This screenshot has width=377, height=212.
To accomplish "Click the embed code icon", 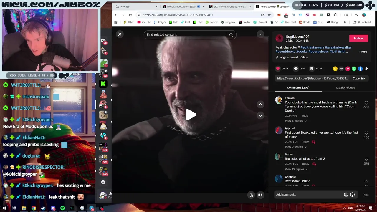I will point(341,69).
